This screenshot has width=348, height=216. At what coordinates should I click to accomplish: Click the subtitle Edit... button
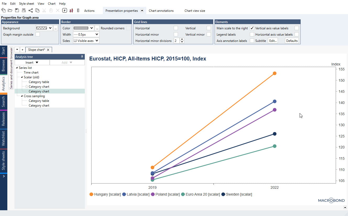click(273, 41)
